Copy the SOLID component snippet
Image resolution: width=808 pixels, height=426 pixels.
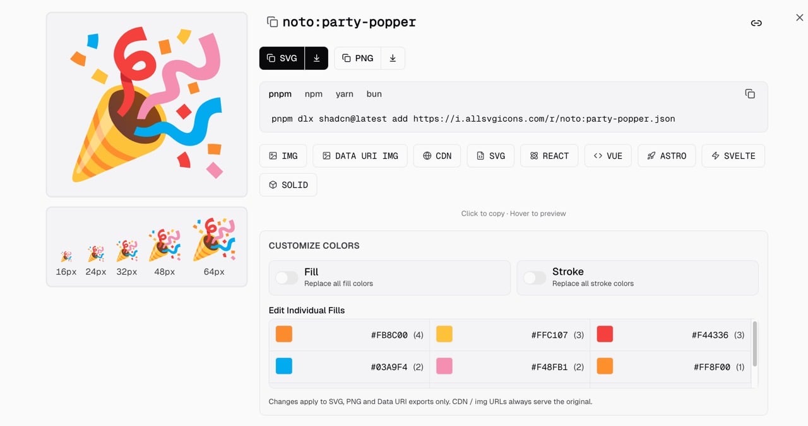coord(288,185)
